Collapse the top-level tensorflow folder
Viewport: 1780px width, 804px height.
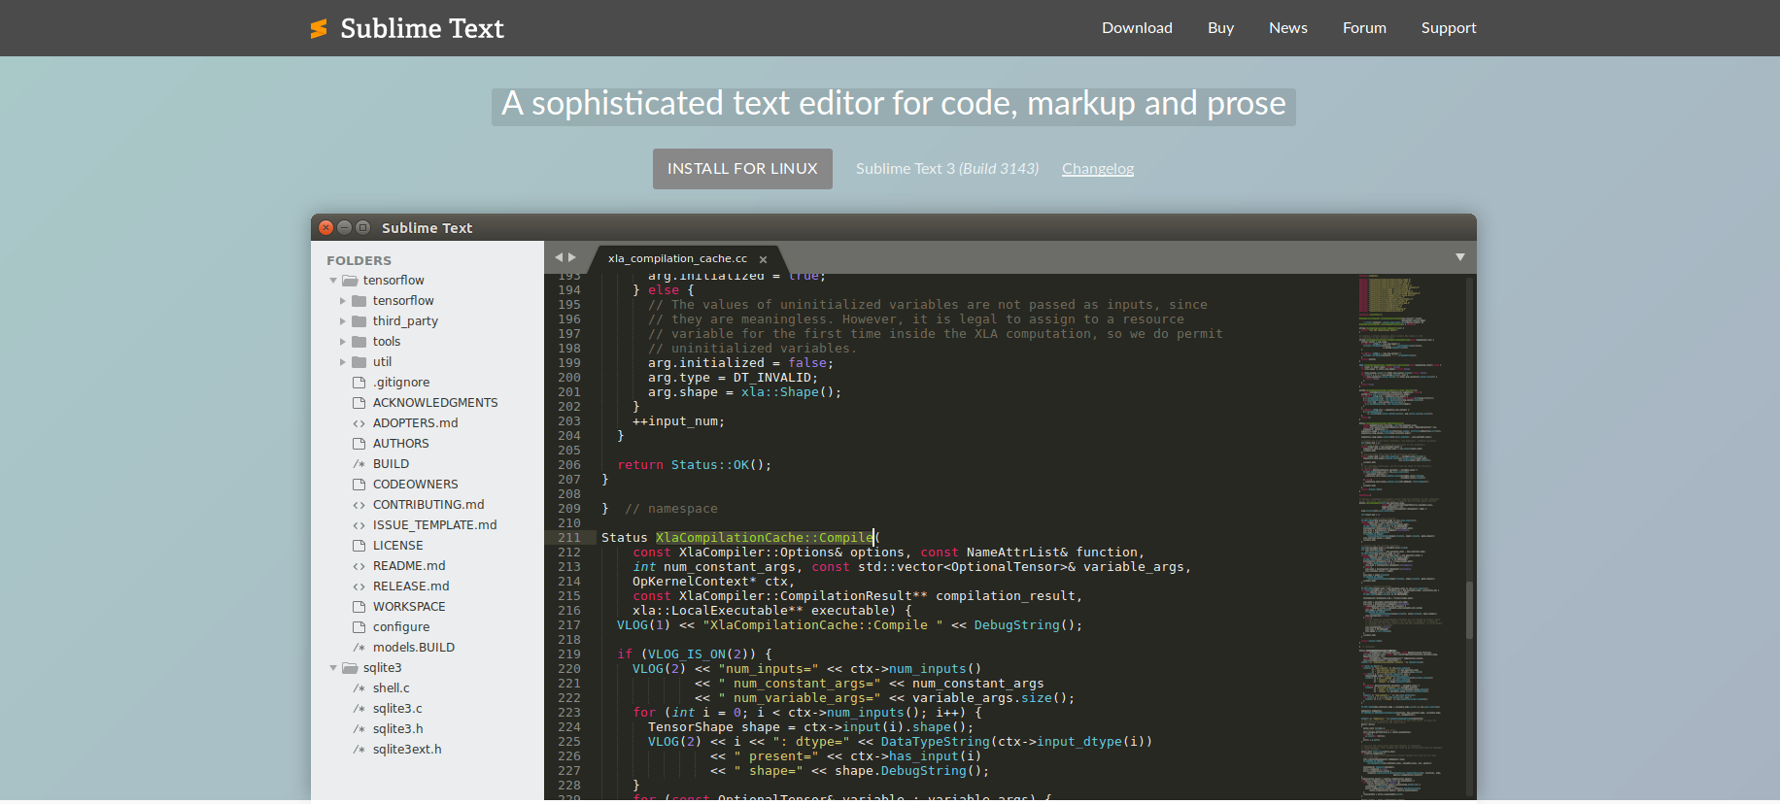click(x=333, y=281)
